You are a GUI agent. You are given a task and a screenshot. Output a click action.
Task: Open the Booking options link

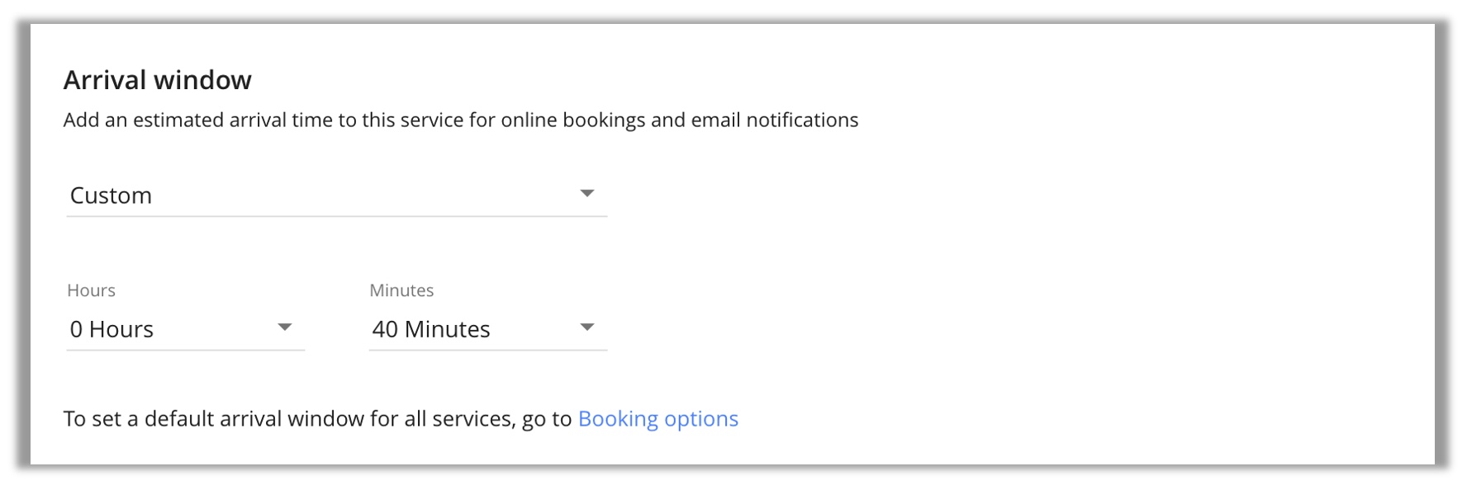tap(658, 419)
